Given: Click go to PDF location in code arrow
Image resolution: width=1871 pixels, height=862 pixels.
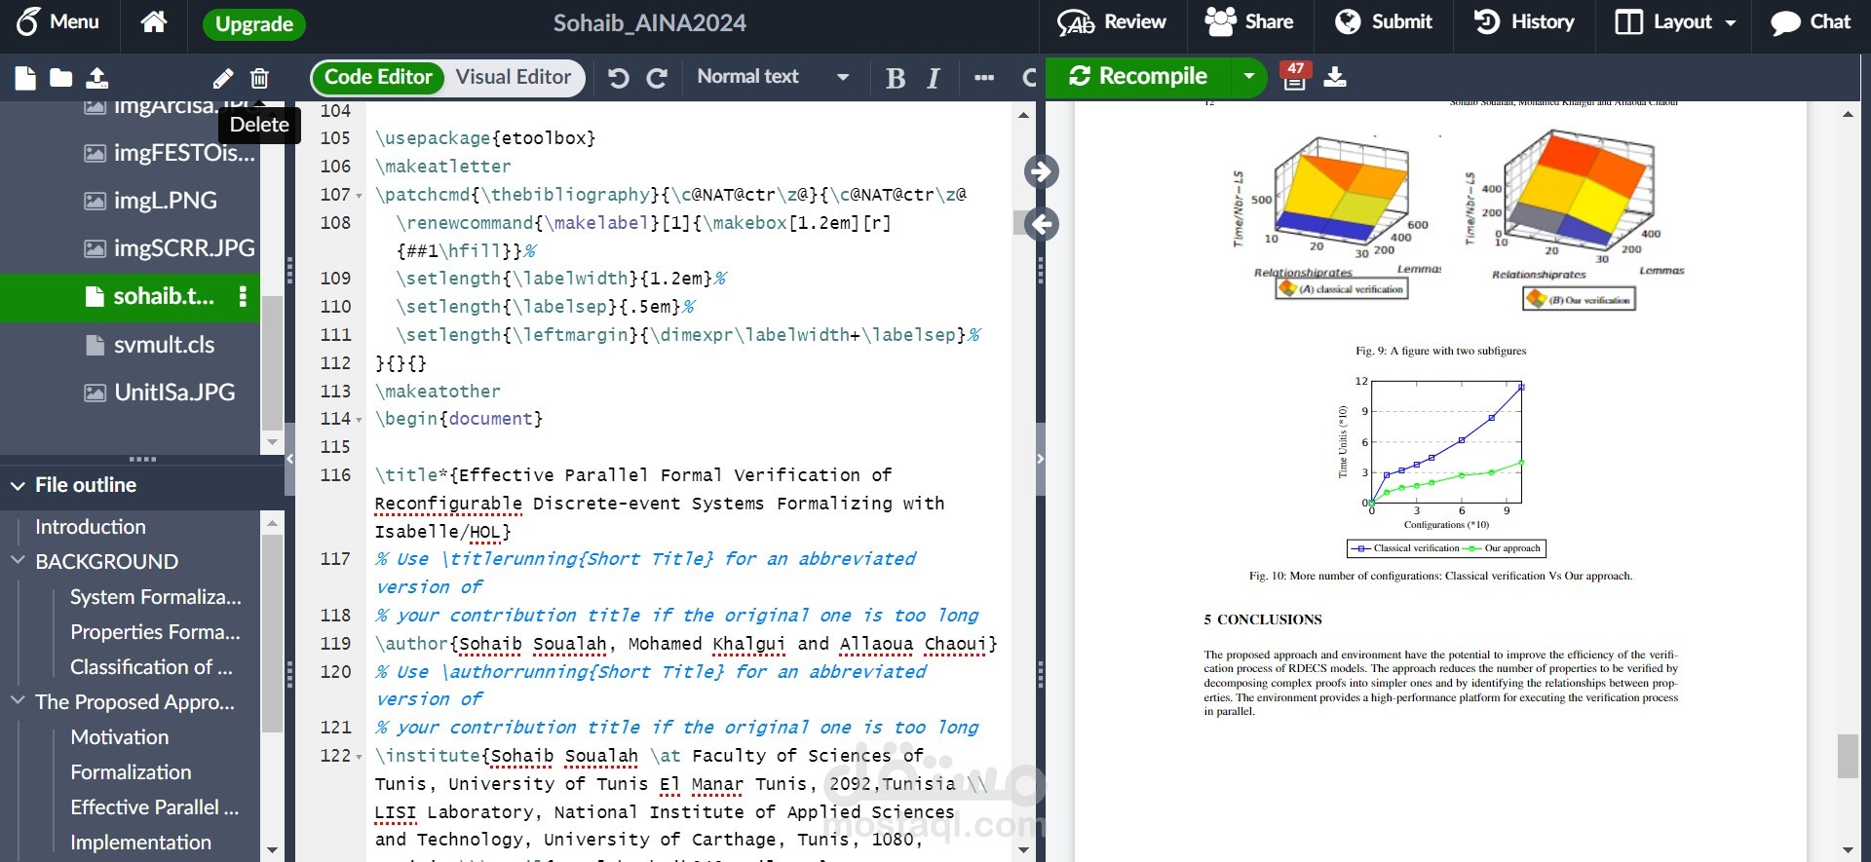Looking at the screenshot, I should point(1042,225).
